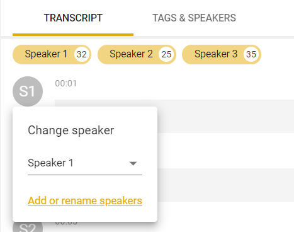Click the Change speaker popup heading
Screen dimensions: 294x232
[x=71, y=130]
